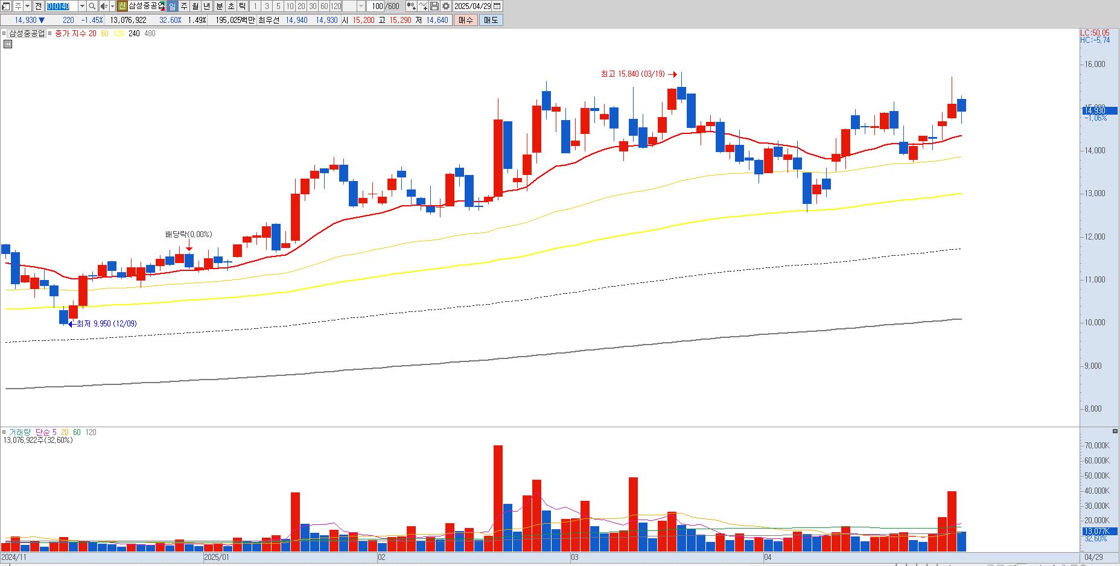
Task: Click the blue 매도 (sell) button
Action: (x=491, y=20)
